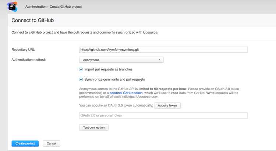Follow the personal GitHub token link
The height and width of the screenshot is (151, 276).
tap(126, 93)
